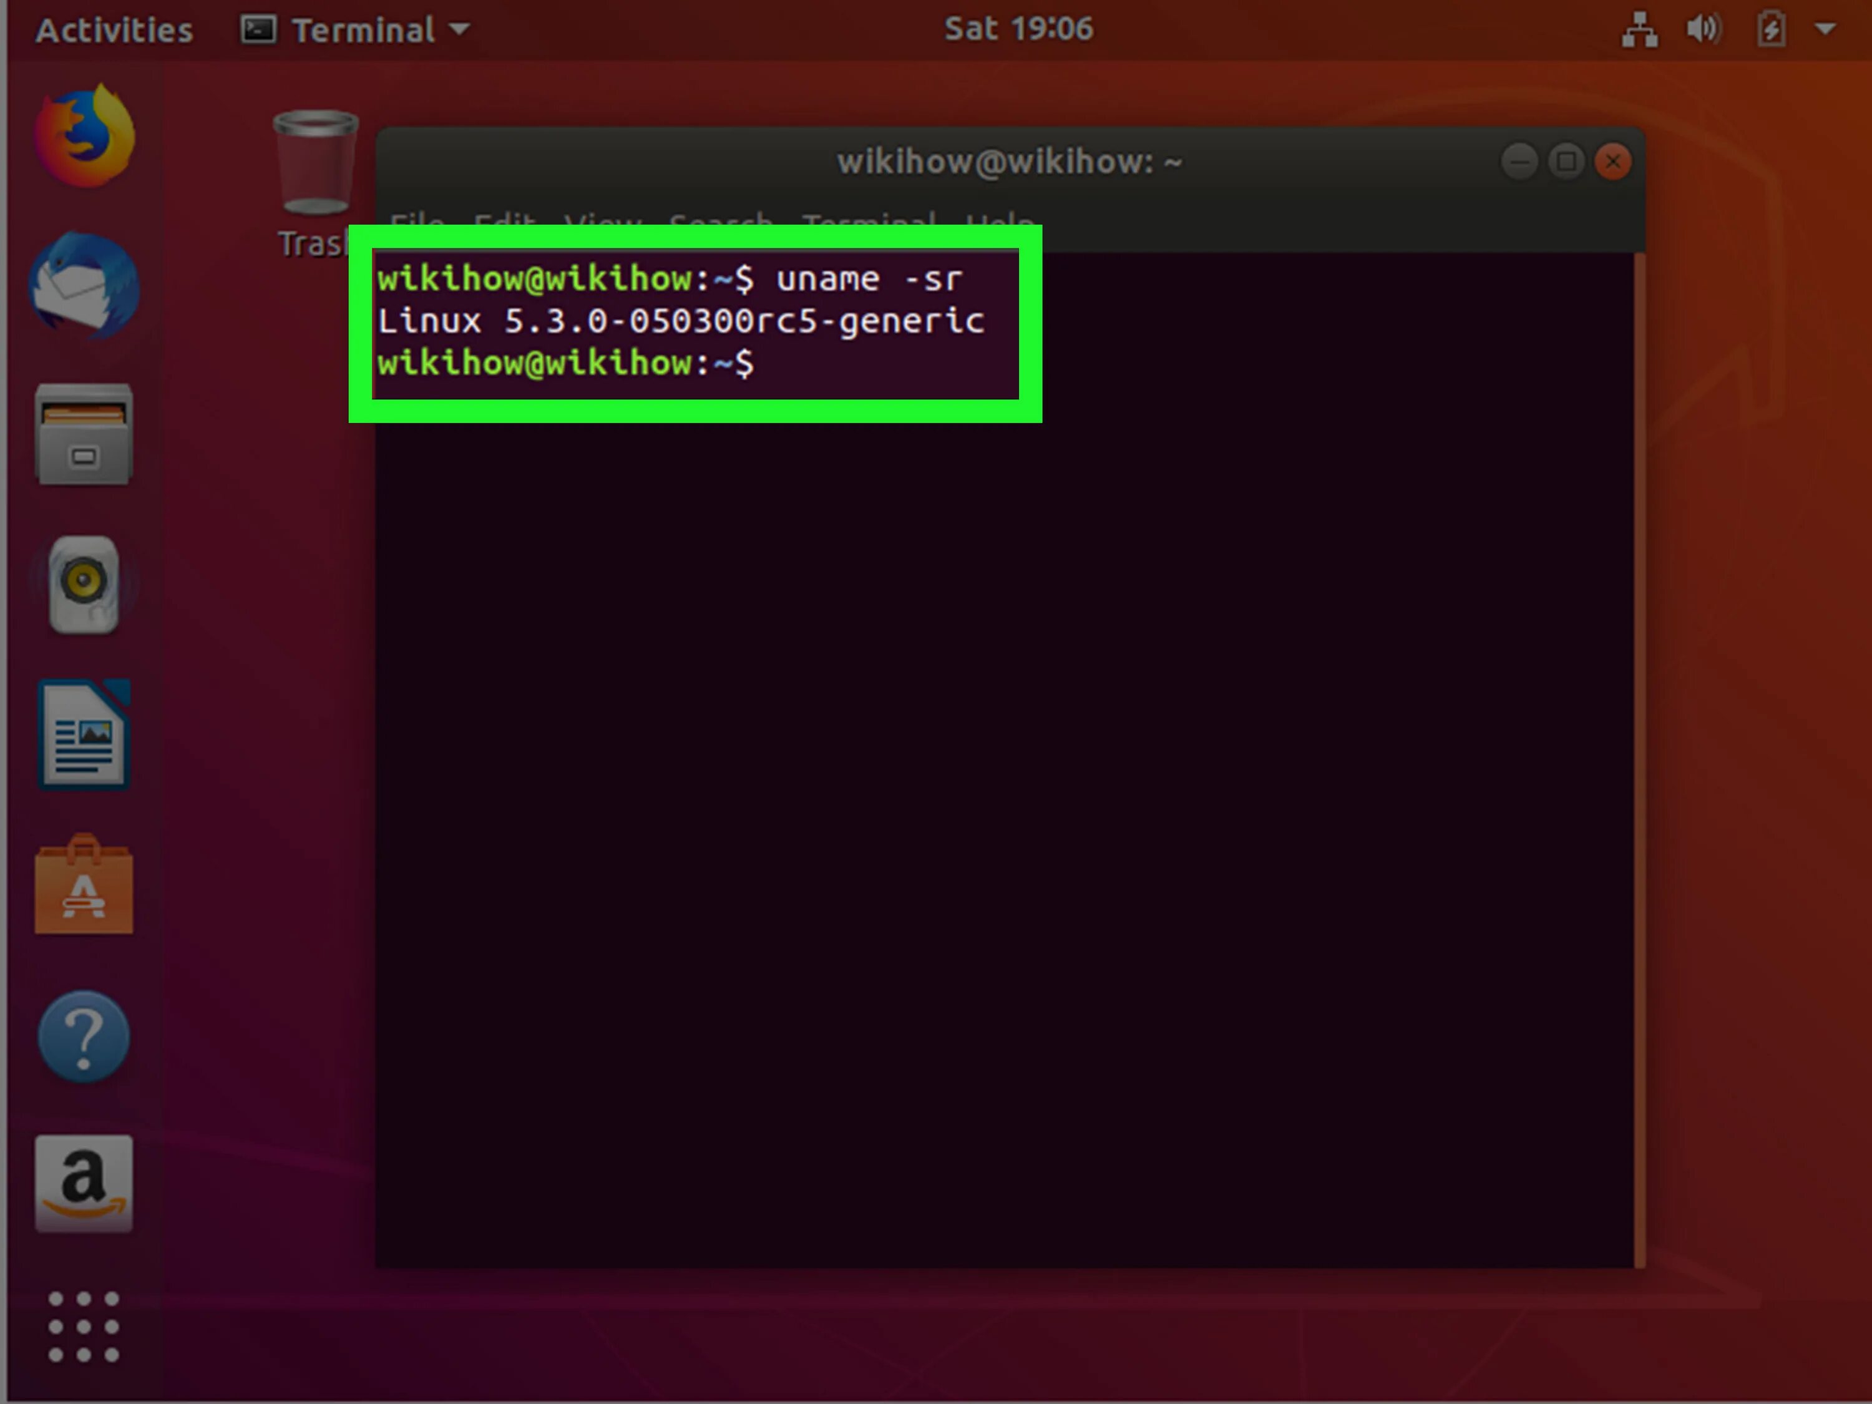Open Firefox from the dock
The image size is (1872, 1404).
[x=85, y=135]
